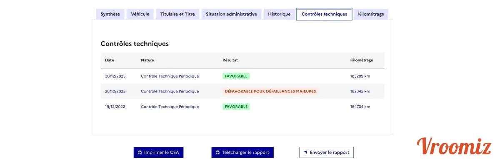Click the send arrow icon on Envoyer le rapport
Screen dimensions: 500x168
tap(305, 153)
